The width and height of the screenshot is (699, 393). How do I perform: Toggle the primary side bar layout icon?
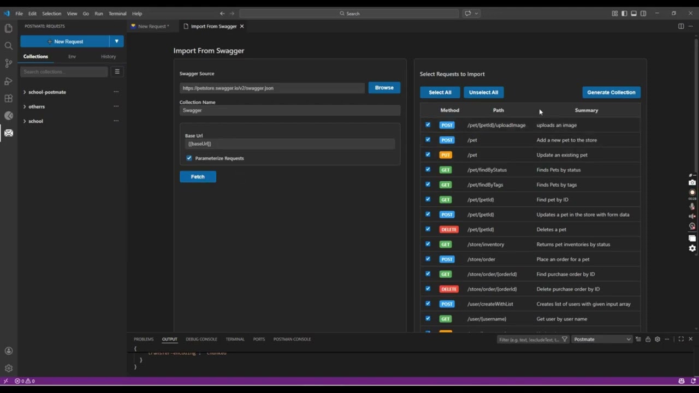point(624,13)
